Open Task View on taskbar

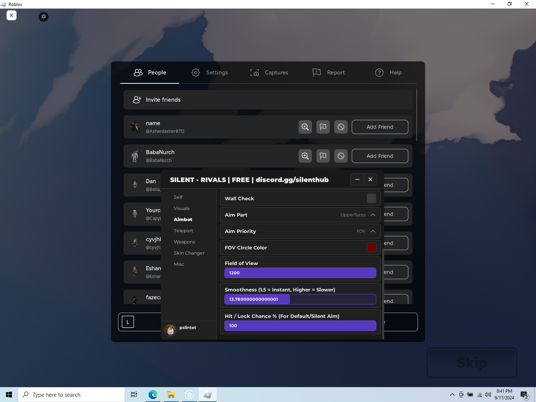[x=134, y=395]
